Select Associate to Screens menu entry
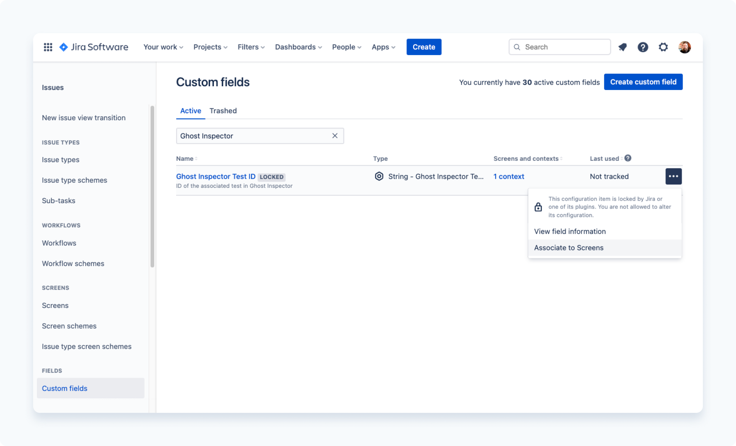This screenshot has width=736, height=446. pyautogui.click(x=569, y=247)
